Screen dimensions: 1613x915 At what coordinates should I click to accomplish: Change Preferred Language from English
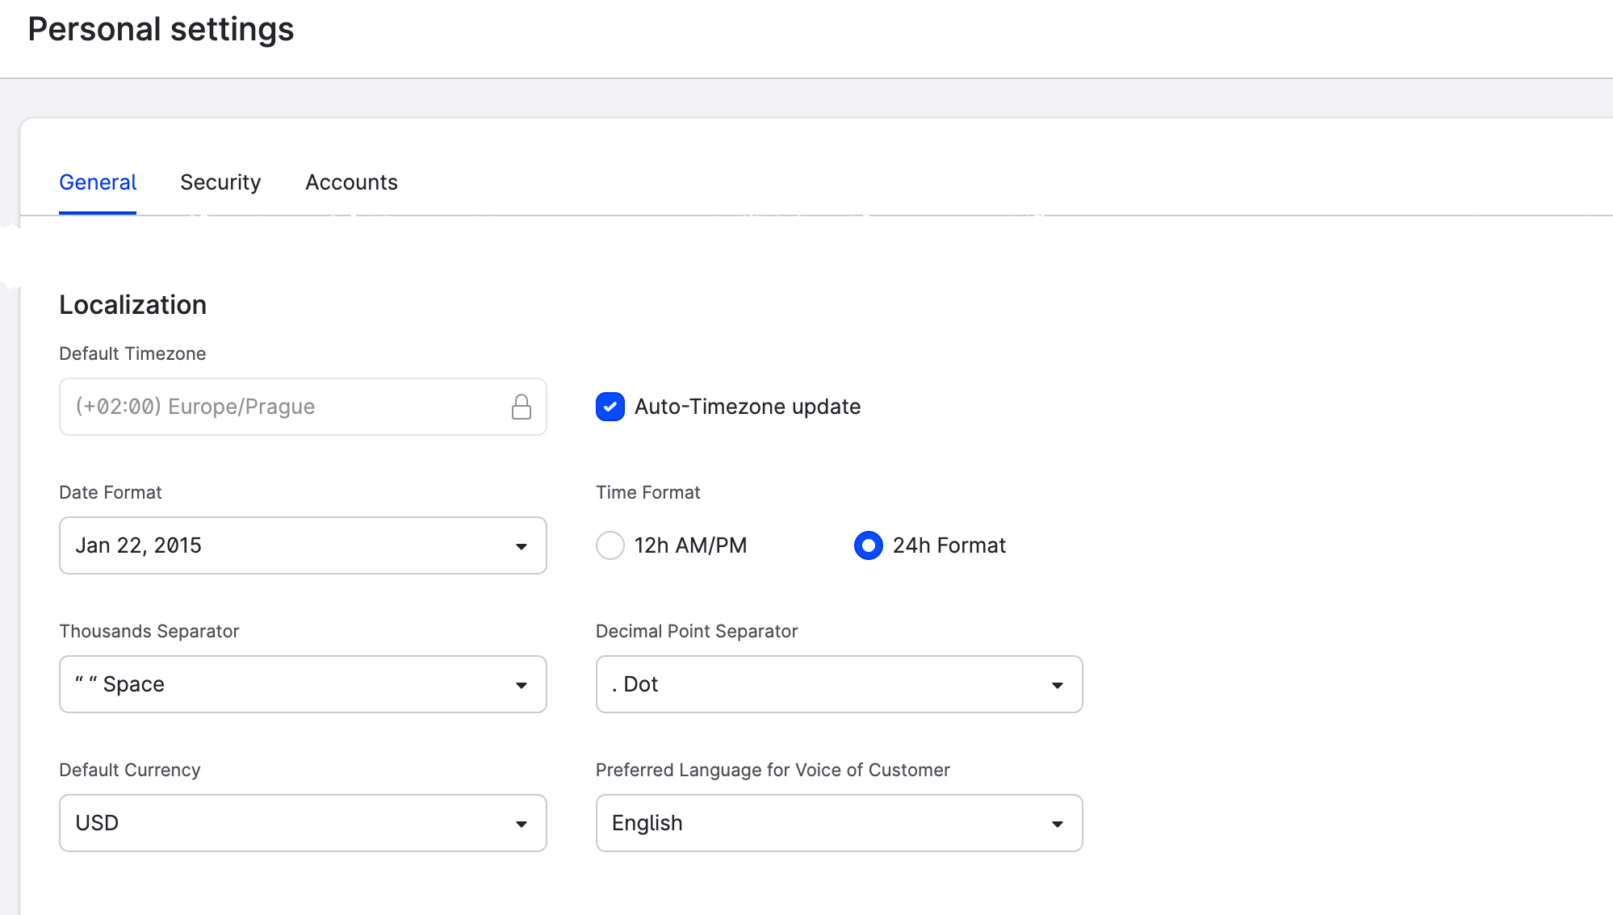[x=839, y=823]
